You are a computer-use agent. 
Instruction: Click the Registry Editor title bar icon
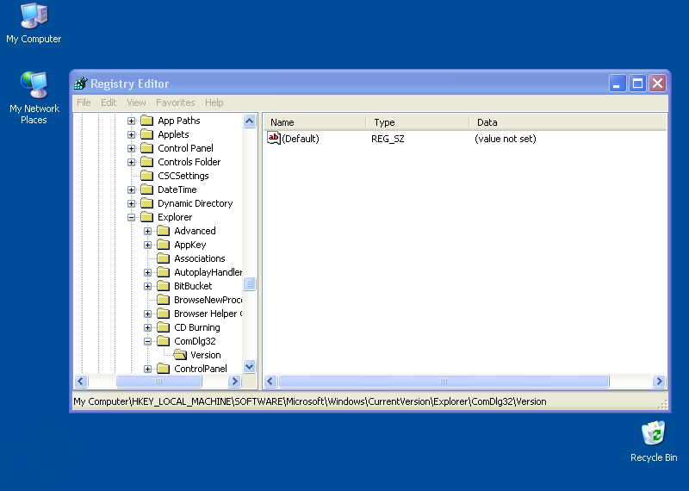(81, 83)
